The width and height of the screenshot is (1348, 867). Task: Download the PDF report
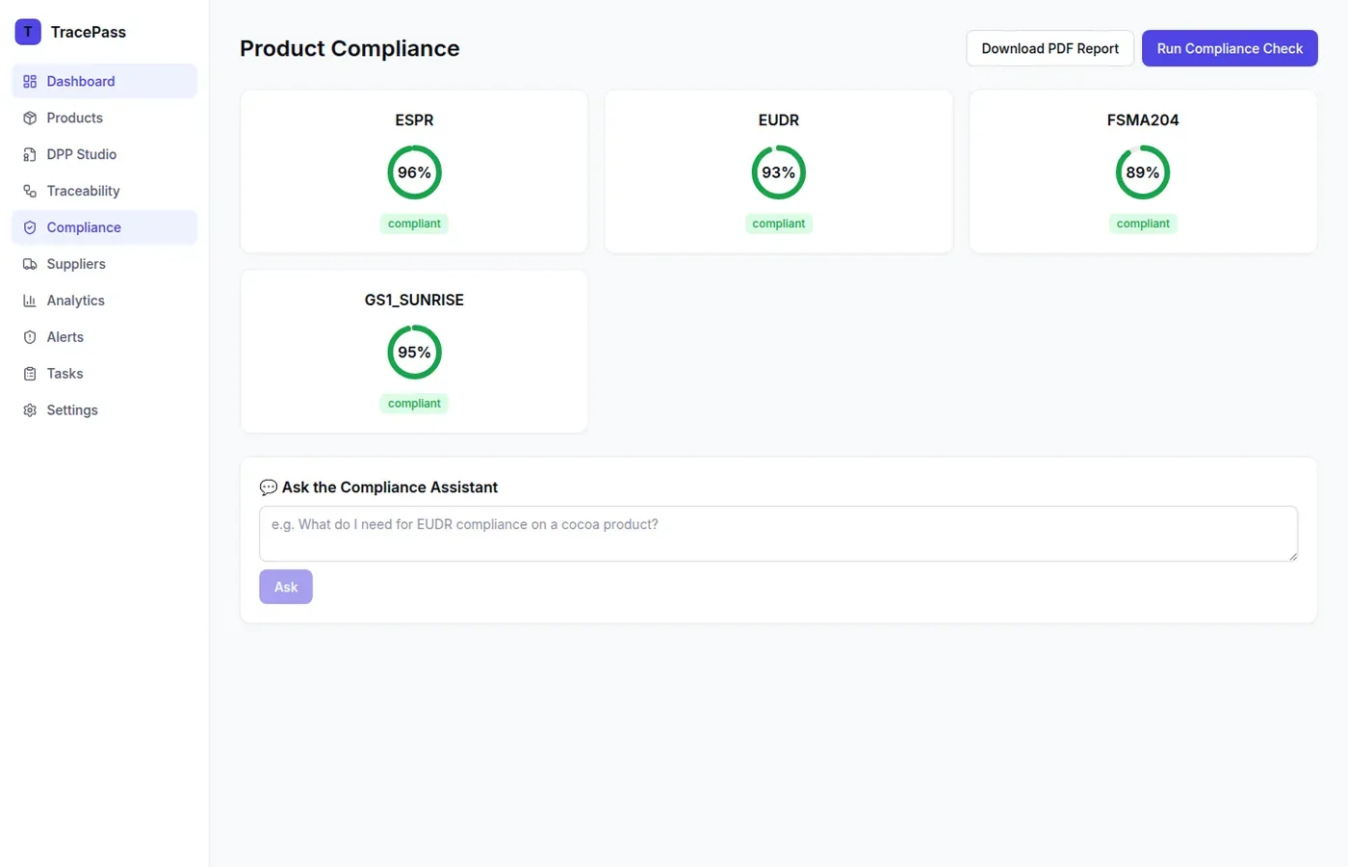click(1050, 49)
